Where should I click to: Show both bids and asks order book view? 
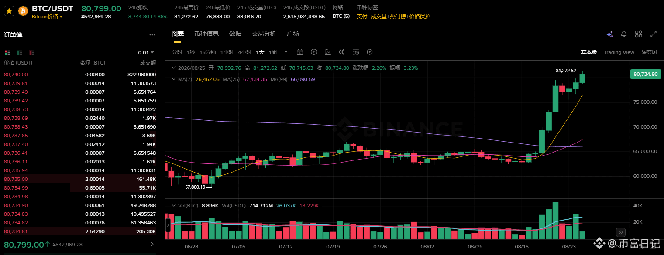point(7,53)
